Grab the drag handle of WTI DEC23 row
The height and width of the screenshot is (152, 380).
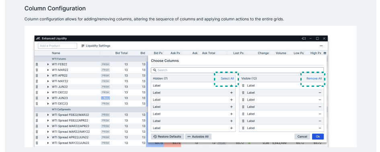[37, 103]
